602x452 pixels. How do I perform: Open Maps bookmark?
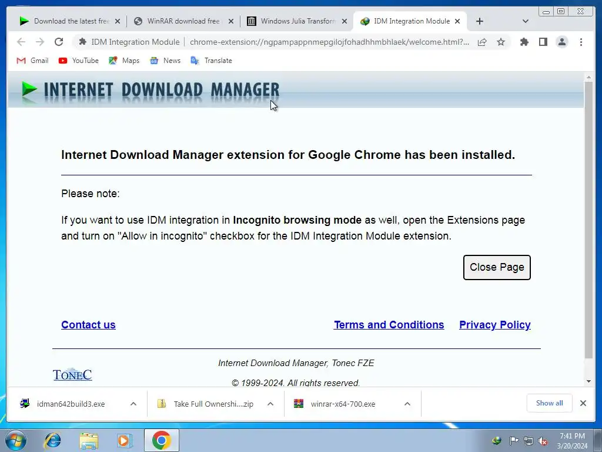click(124, 61)
